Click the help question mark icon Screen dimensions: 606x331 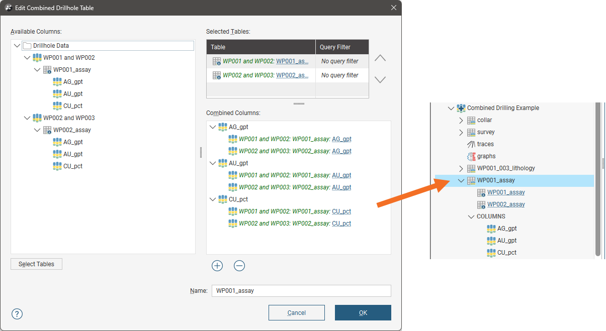point(17,314)
